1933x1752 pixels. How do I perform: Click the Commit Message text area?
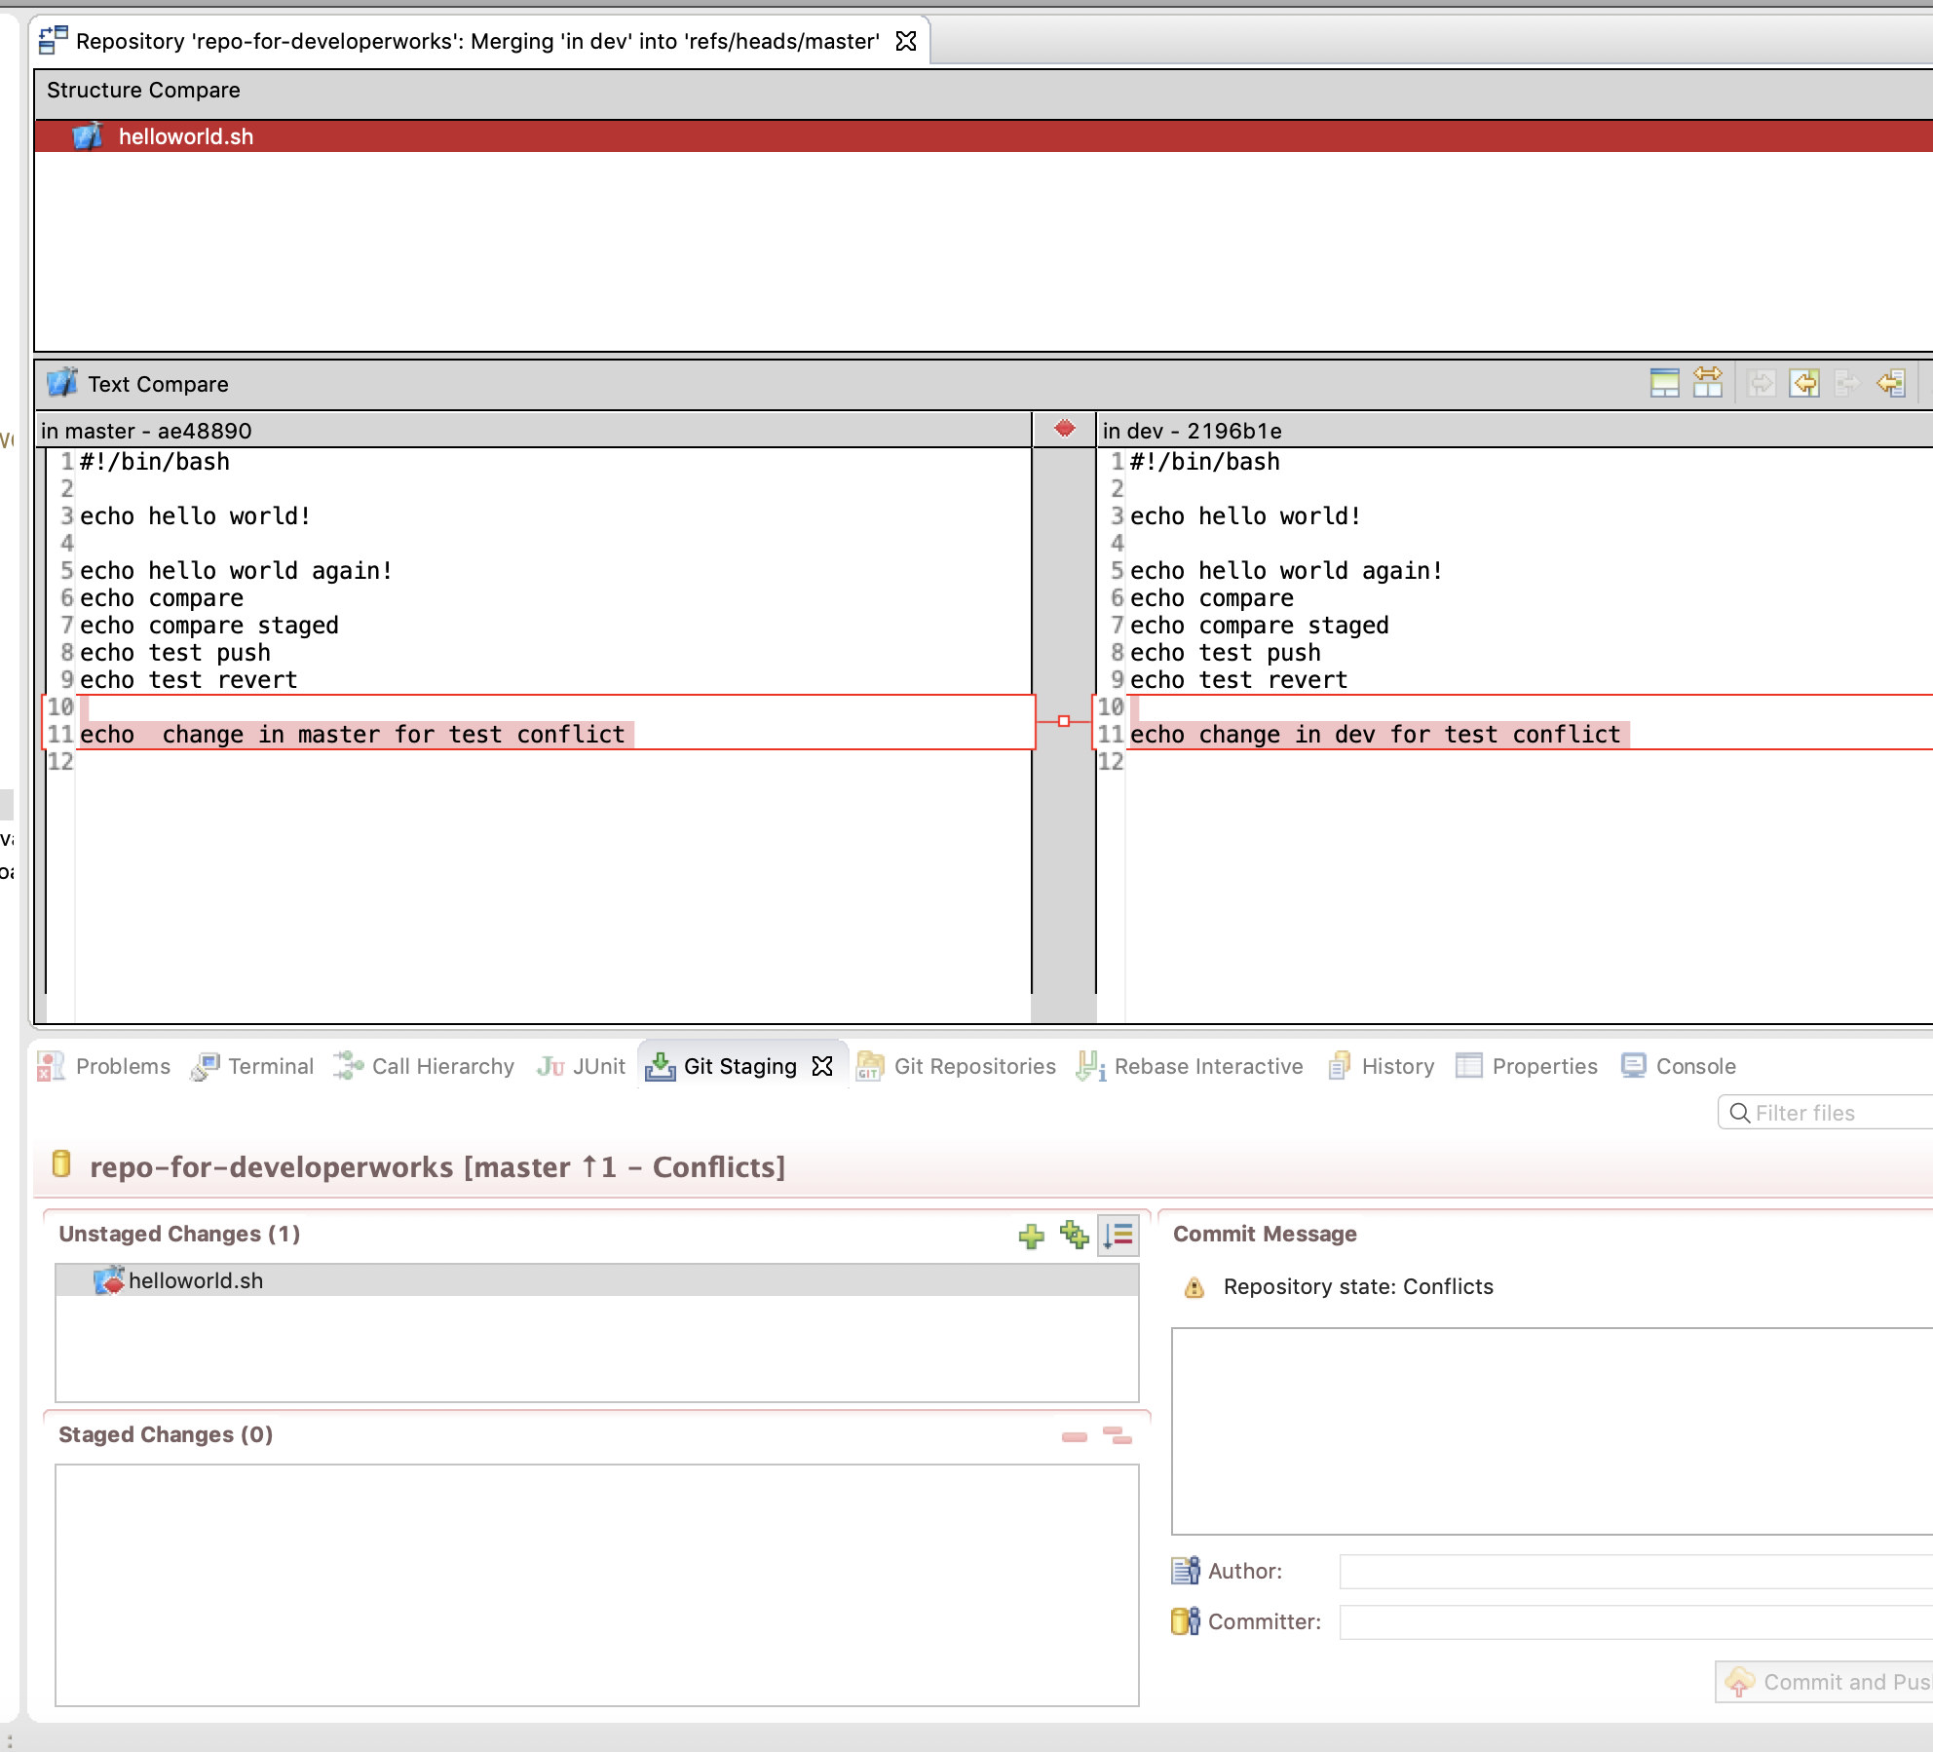(x=1549, y=1415)
